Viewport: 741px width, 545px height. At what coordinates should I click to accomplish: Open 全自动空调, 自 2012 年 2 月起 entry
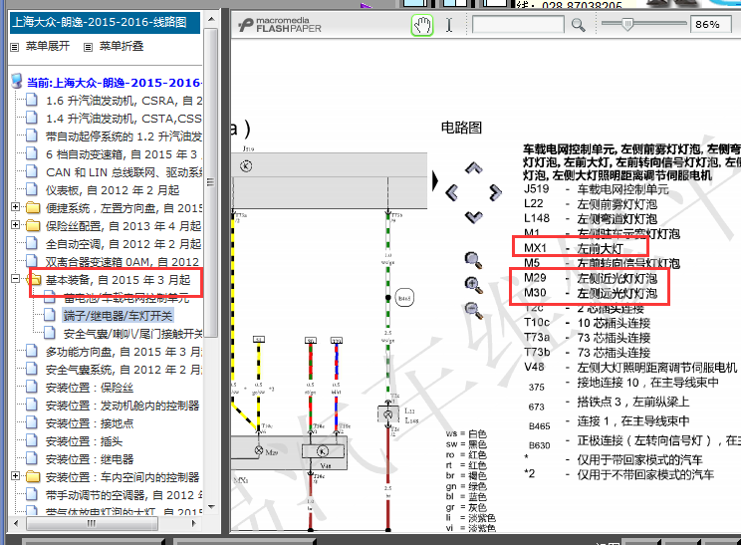click(123, 244)
